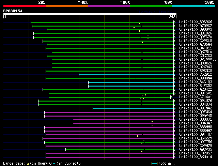The width and height of the screenshot is (218, 166).
Task: Click the UniRef100_Q9FWG4 label
Action: 196,112
